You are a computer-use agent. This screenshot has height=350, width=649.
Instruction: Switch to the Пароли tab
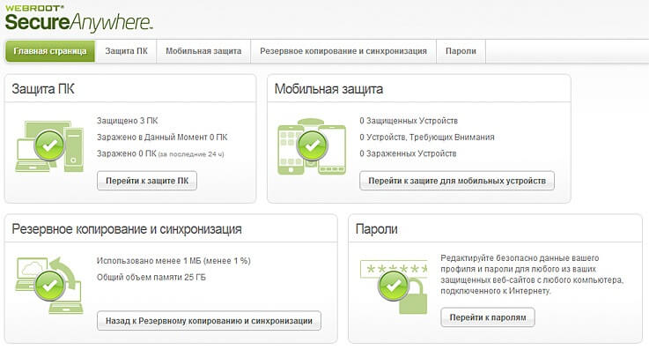point(461,51)
